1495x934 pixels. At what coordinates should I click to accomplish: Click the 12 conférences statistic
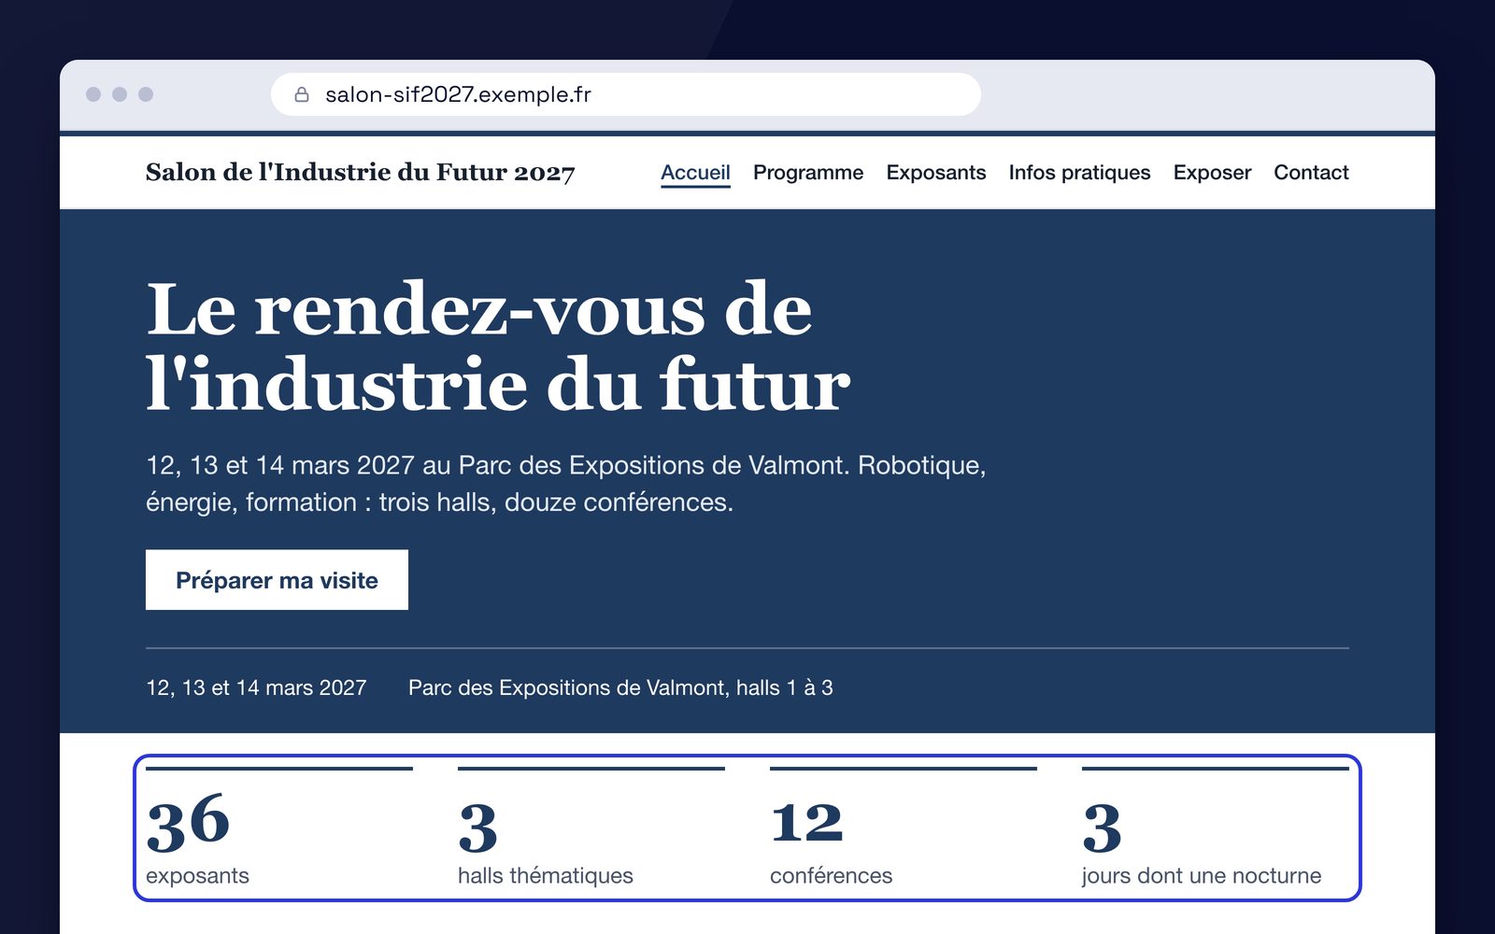(904, 828)
